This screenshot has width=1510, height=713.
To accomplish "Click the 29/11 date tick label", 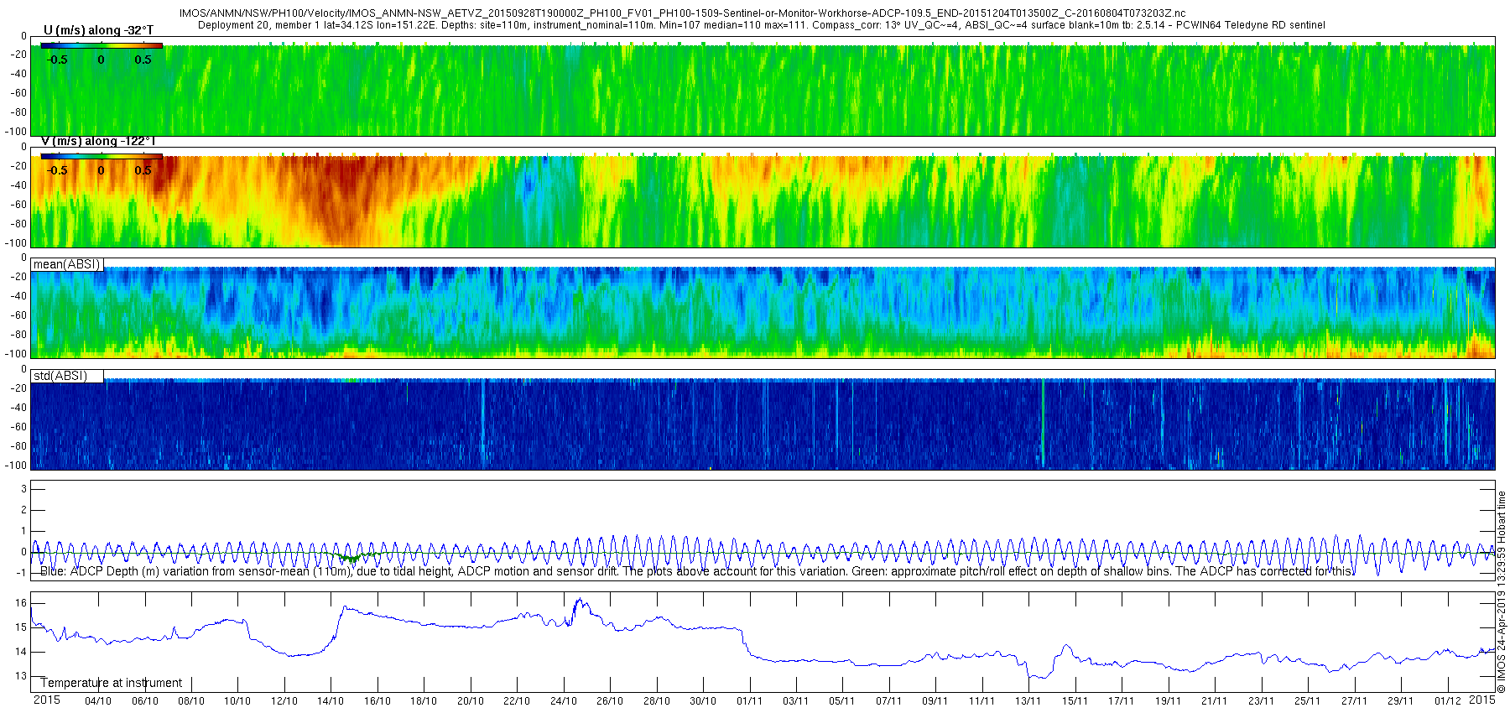I will pyautogui.click(x=1401, y=701).
